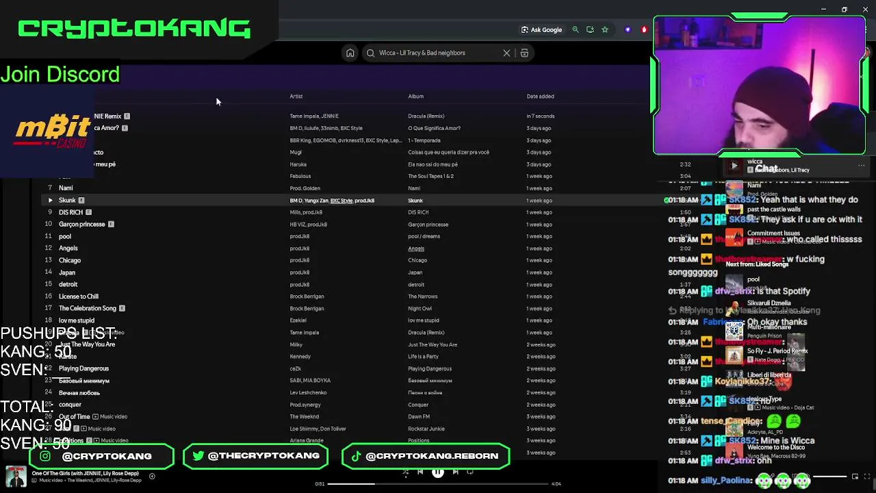Toggle the green liked checkmark on the Skunk row
Image resolution: width=876 pixels, height=493 pixels.
point(667,200)
